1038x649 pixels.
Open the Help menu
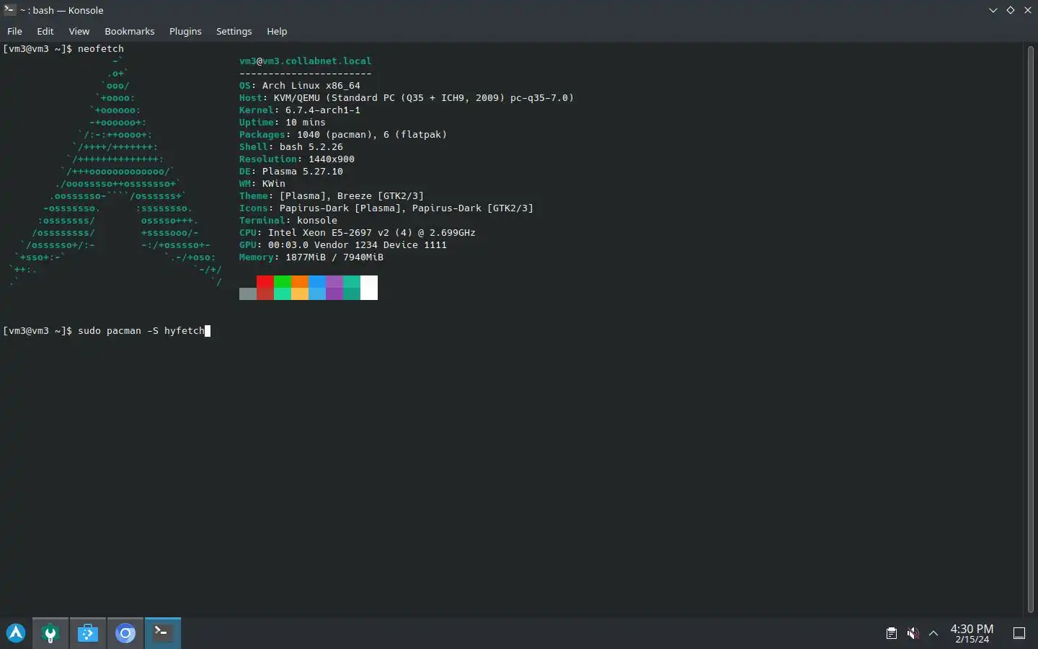[x=277, y=31]
